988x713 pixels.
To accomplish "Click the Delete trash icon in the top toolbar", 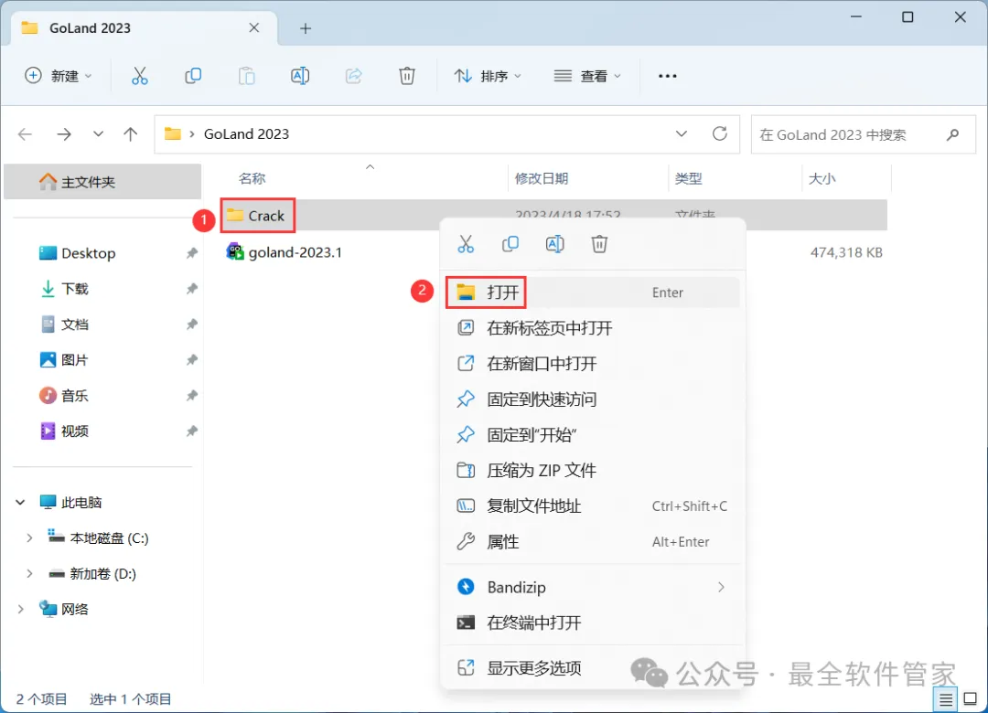I will pyautogui.click(x=407, y=76).
